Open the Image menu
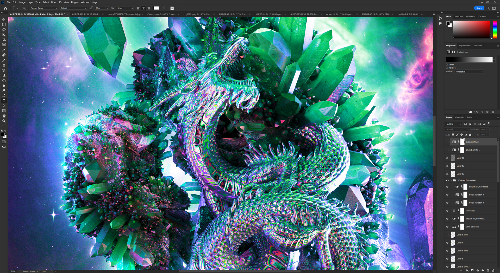The height and width of the screenshot is (273, 500). (22, 2)
